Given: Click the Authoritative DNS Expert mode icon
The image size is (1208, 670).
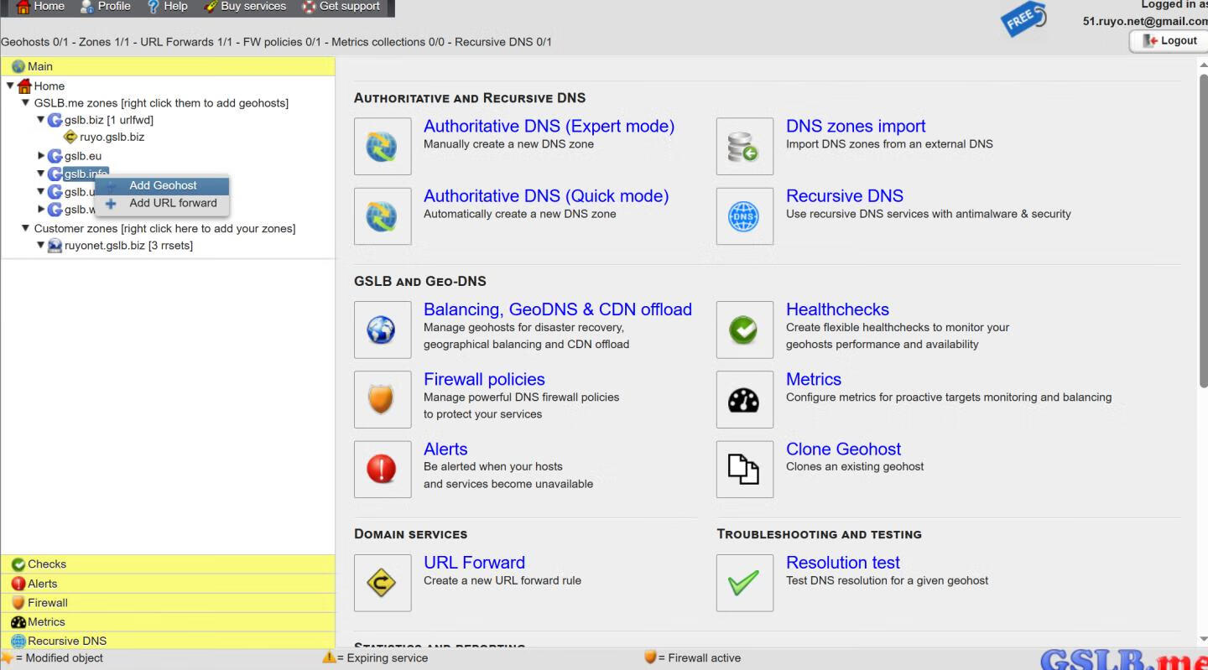Looking at the screenshot, I should (383, 147).
